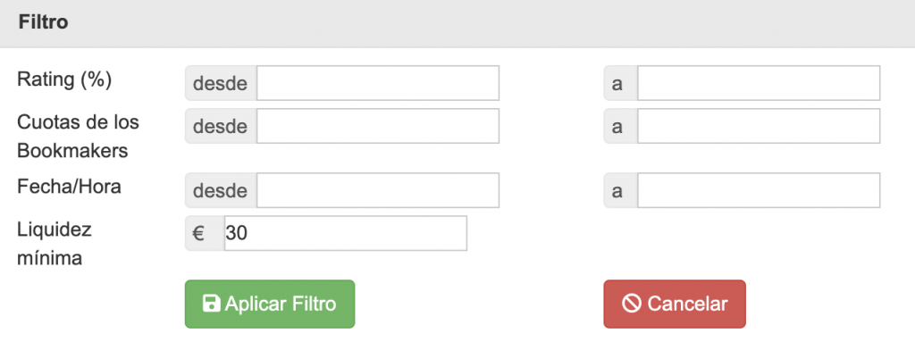Image resolution: width=915 pixels, height=342 pixels.
Task: Focus the Rating (%) desde input field
Action: coord(378,83)
